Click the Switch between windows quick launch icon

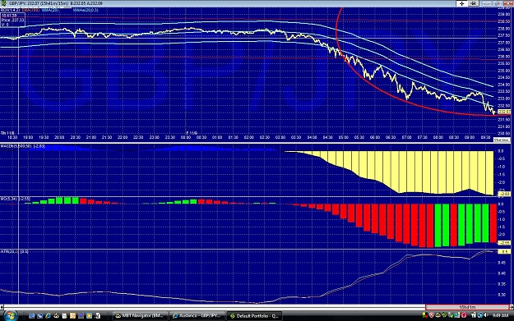click(39, 316)
